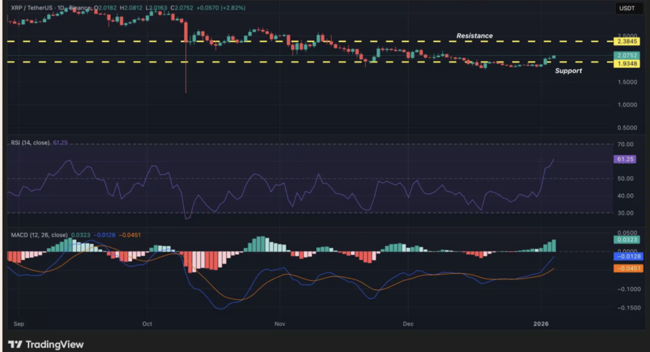Click the -0.0128 MACD line value tag
Viewport: 650px width, 352px height.
click(628, 256)
